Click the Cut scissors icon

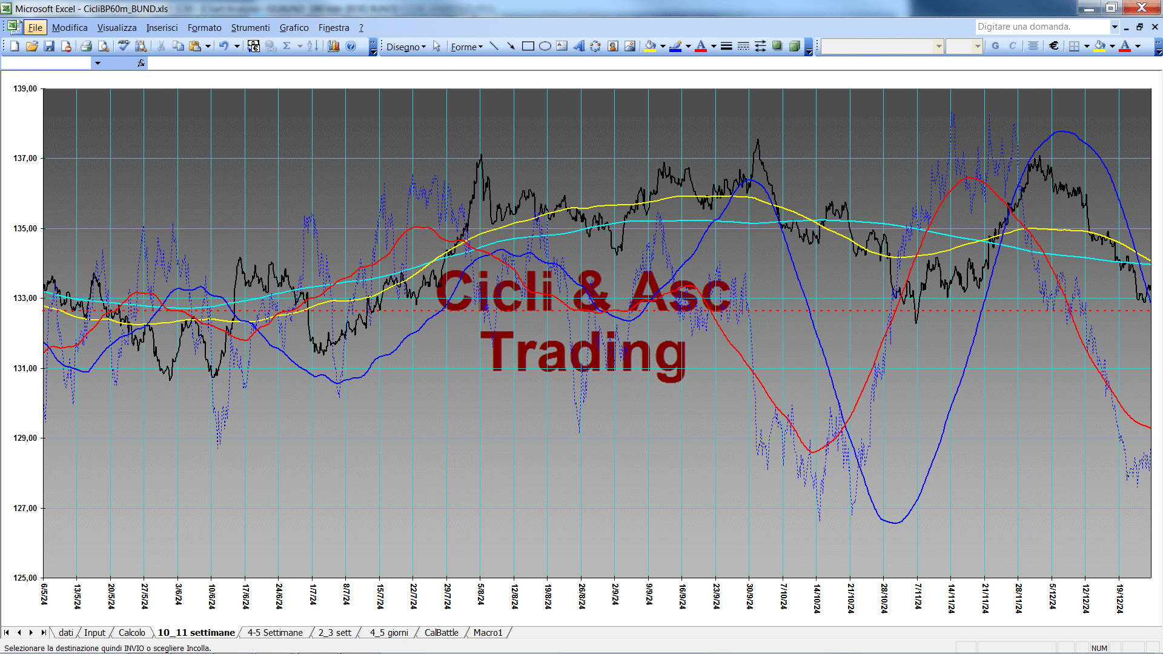coord(161,46)
